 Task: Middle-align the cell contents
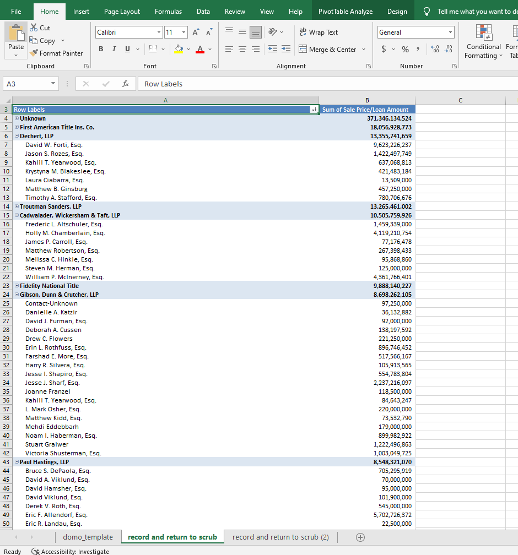click(x=242, y=32)
